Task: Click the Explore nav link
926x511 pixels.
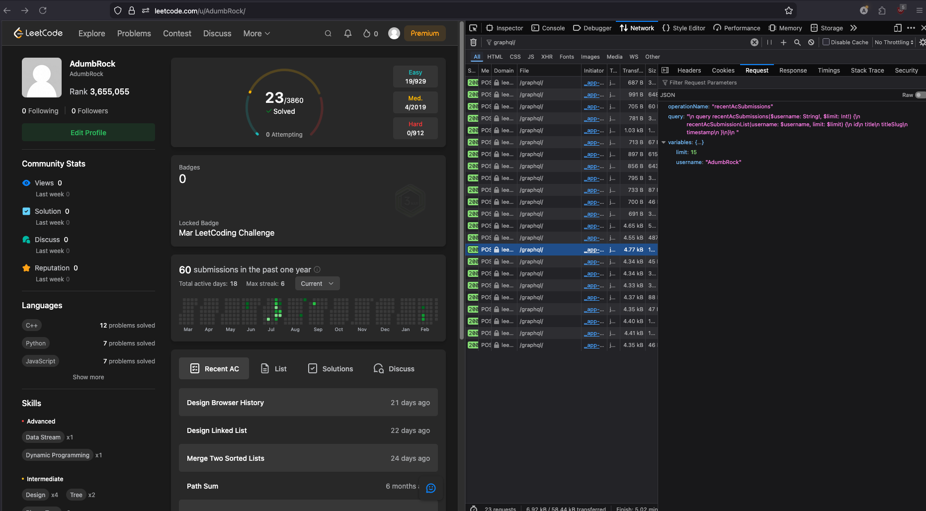Action: (92, 33)
